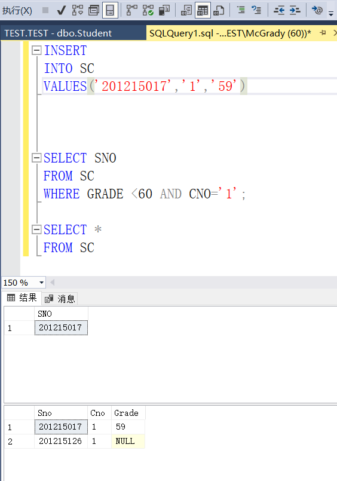This screenshot has width=337, height=481.
Task: Select results to text output
Action: [186, 10]
